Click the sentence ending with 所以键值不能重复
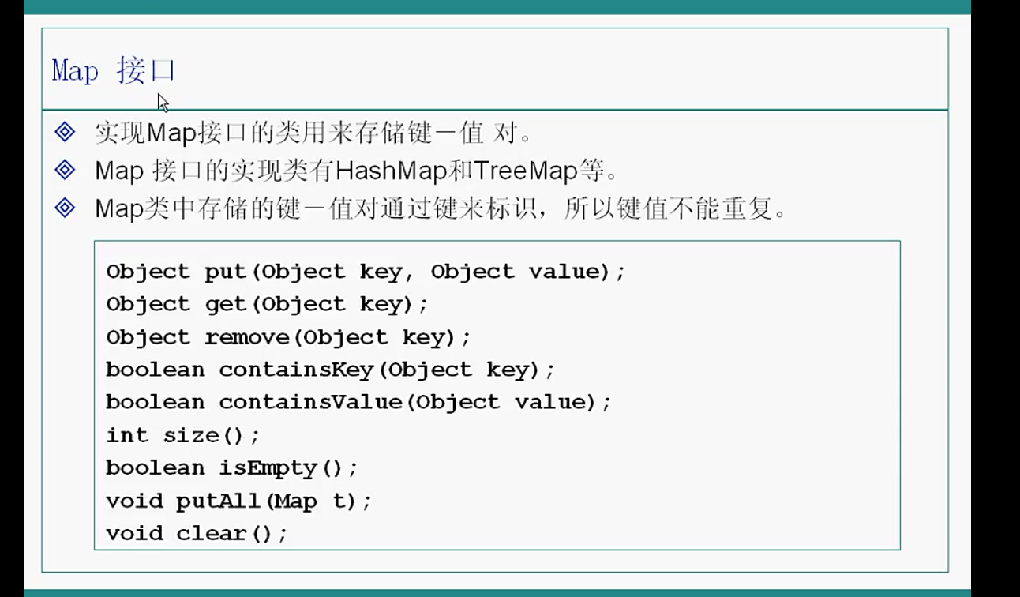This screenshot has width=1020, height=597. coord(441,208)
